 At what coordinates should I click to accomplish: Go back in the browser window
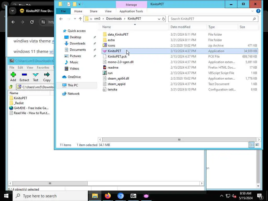coord(13,22)
